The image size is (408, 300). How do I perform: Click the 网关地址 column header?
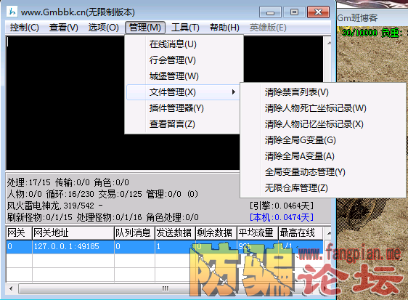pyautogui.click(x=73, y=233)
